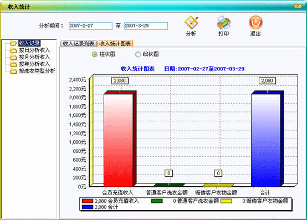Switch to the 收入统计图表 tab
This screenshot has width=307, height=220.
(x=115, y=43)
